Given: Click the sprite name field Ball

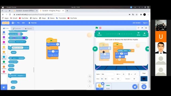Looking at the screenshot, I should 107,74.
